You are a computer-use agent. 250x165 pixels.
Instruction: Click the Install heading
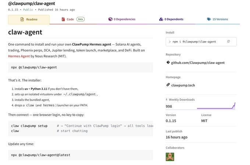tap(170, 32)
